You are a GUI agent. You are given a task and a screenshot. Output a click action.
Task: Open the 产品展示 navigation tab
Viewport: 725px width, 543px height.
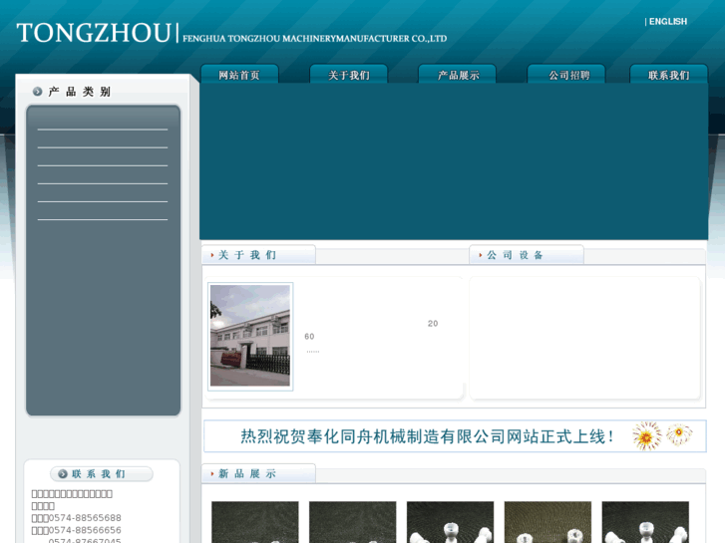[x=458, y=74]
